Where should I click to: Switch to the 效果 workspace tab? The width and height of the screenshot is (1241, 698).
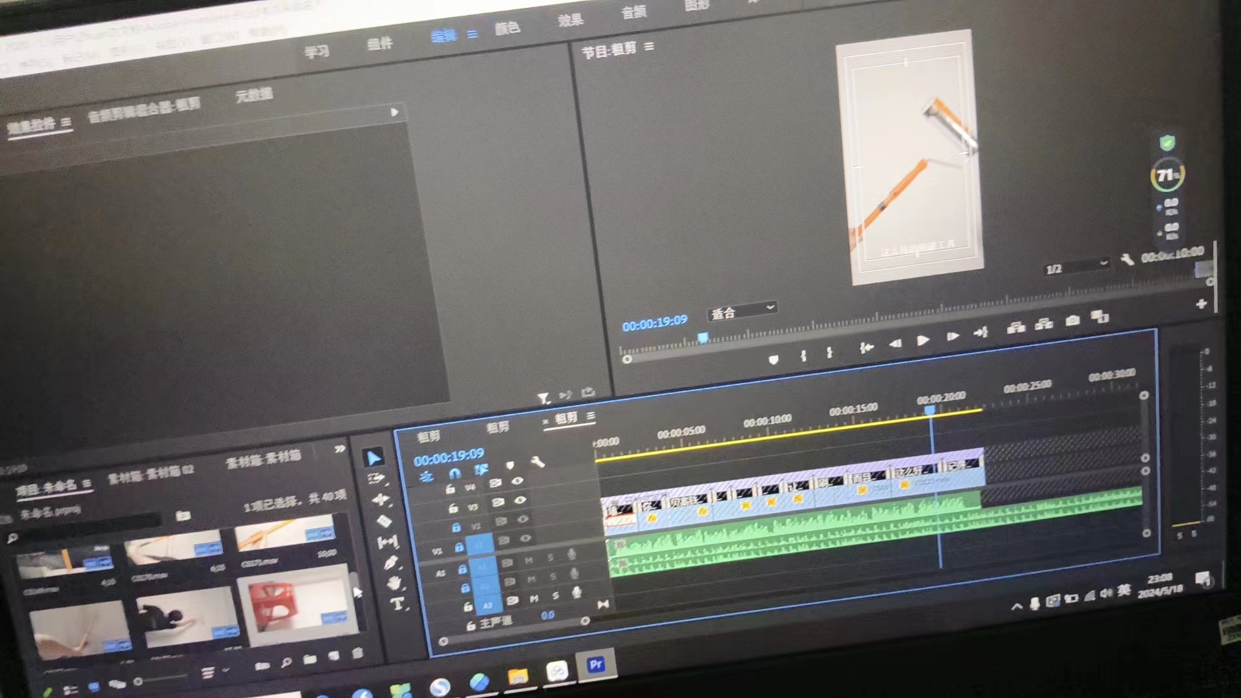pyautogui.click(x=570, y=20)
